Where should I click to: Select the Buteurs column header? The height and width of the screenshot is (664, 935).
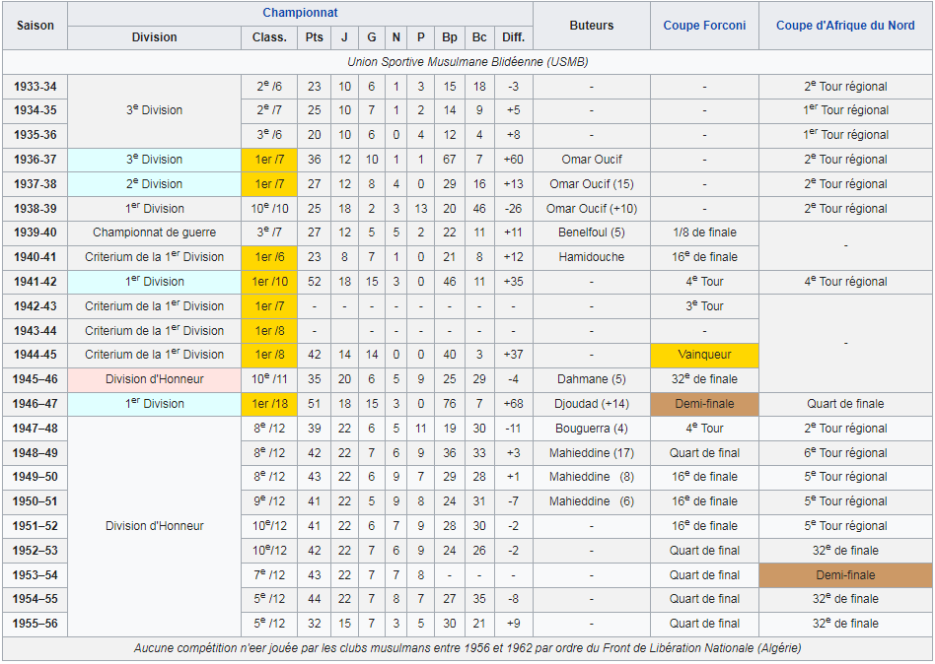[x=592, y=25]
